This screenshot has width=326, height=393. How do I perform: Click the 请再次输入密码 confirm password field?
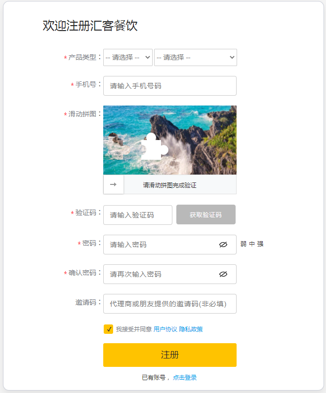[x=170, y=274]
